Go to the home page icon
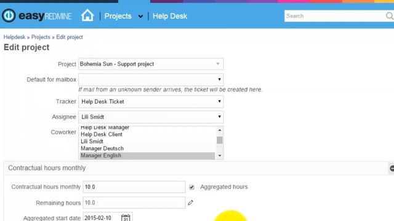This screenshot has height=221, width=394. 87,15
